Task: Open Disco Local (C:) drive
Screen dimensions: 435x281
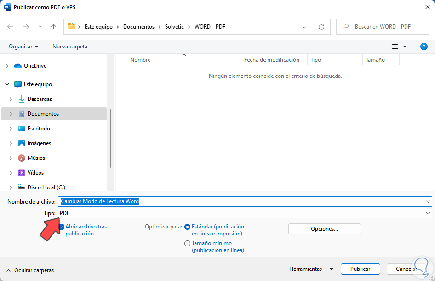Action: coord(46,187)
